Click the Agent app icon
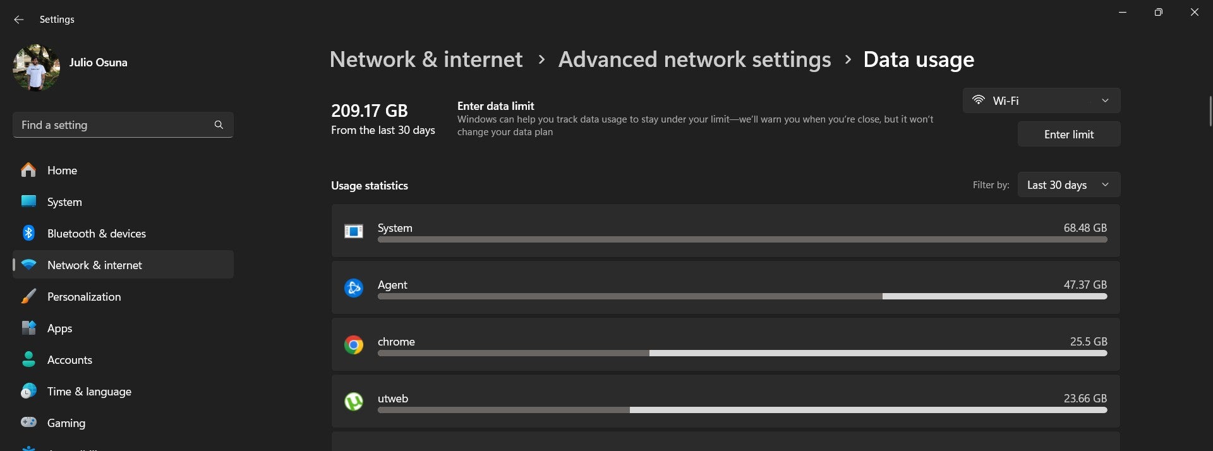The image size is (1213, 451). (353, 288)
